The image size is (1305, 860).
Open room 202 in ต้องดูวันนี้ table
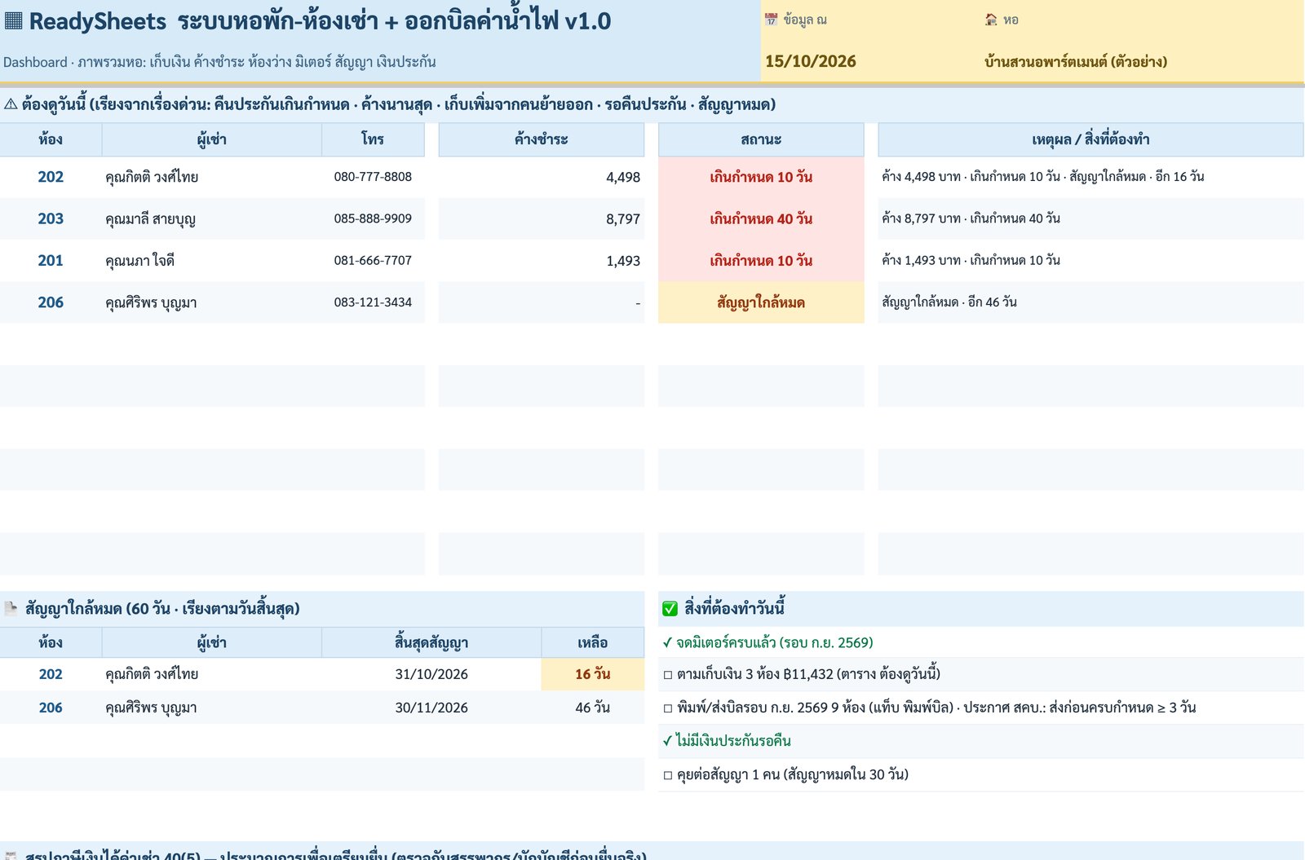51,177
